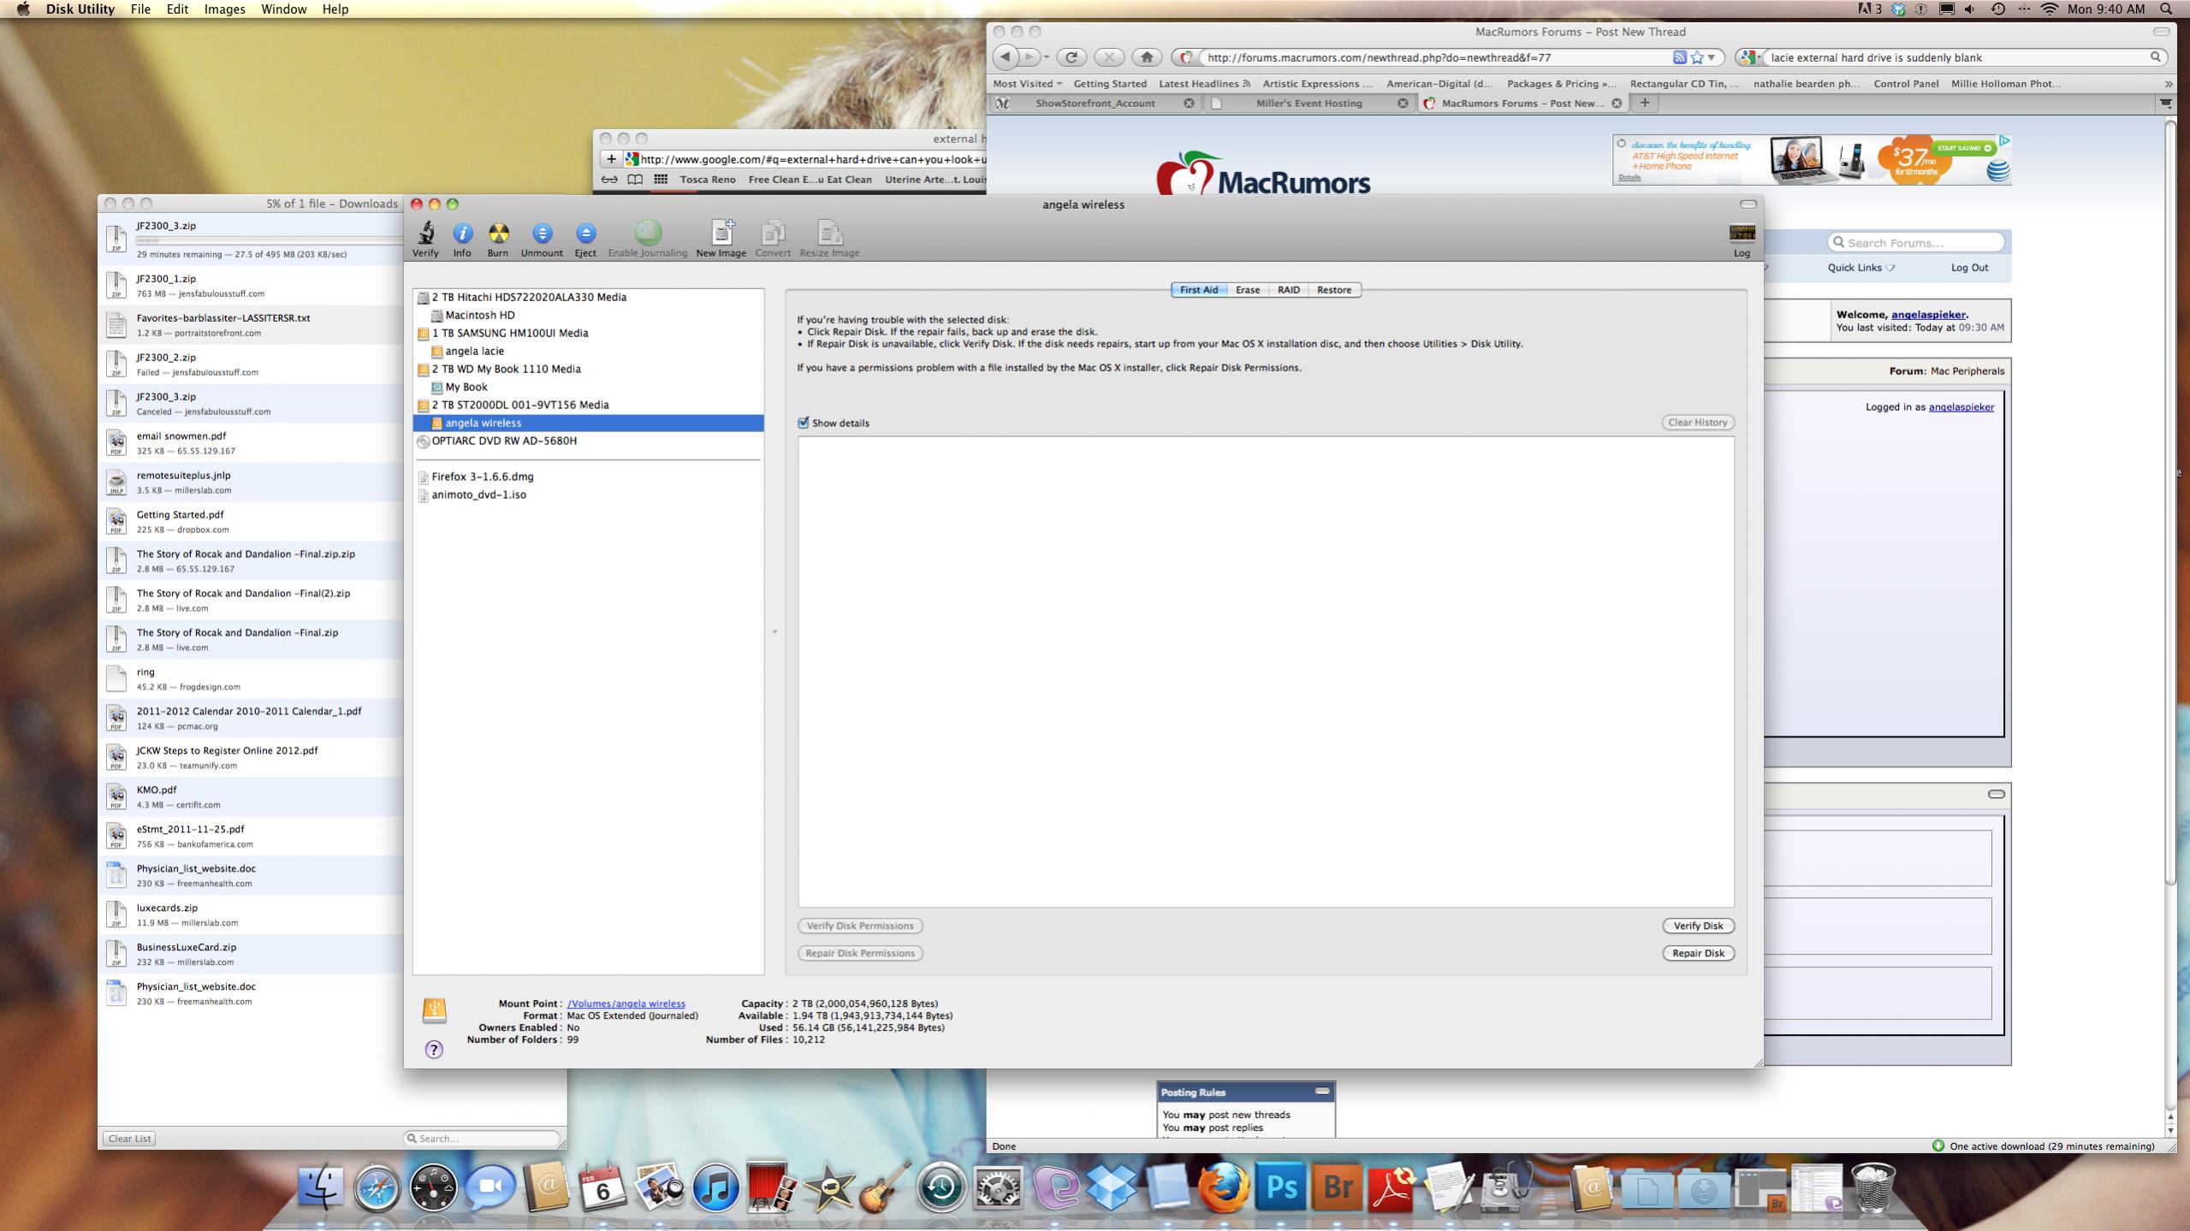Open the Quick Links dropdown

click(x=1861, y=268)
